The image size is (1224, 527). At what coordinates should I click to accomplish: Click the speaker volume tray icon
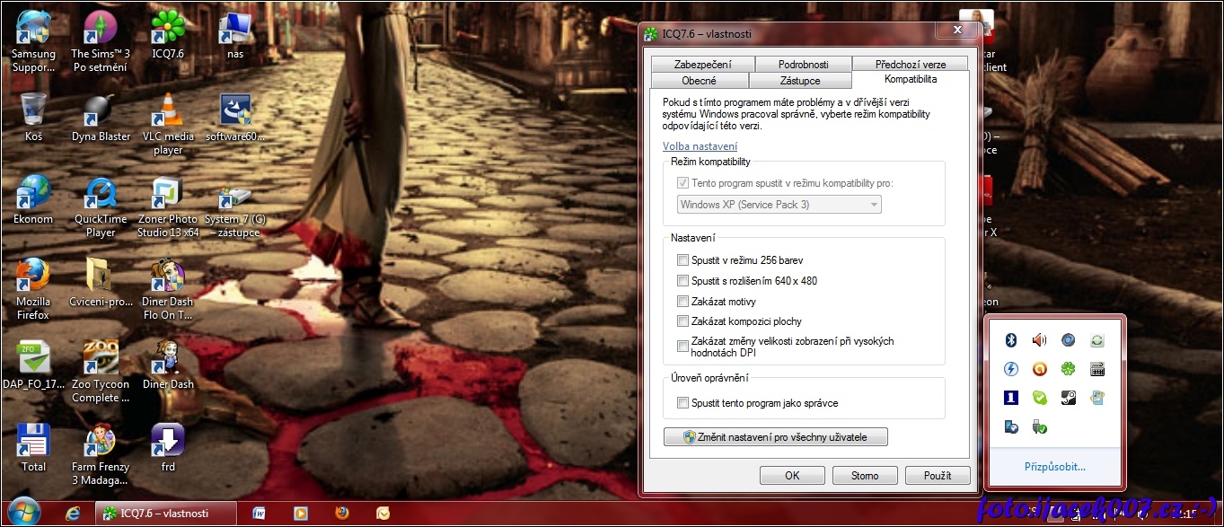[1039, 340]
